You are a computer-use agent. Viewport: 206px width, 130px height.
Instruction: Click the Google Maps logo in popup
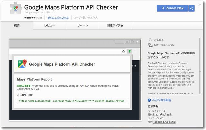pyautogui.click(x=22, y=64)
